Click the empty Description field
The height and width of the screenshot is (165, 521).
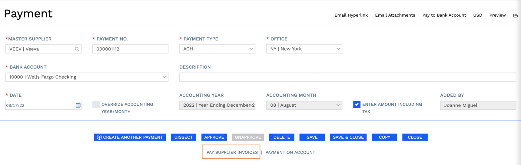(348, 77)
